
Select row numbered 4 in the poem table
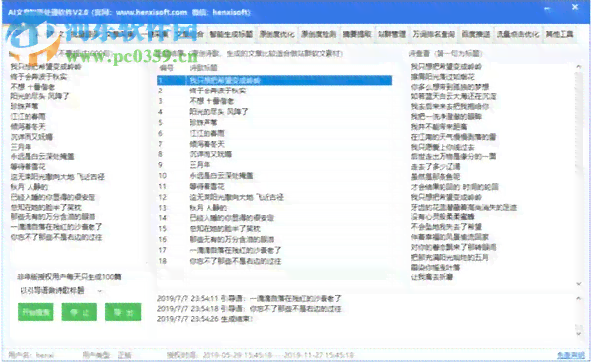(274, 112)
